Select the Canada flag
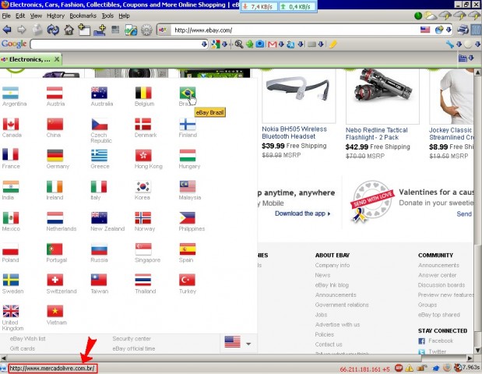Image resolution: width=482 pixels, height=374 pixels. point(10,124)
